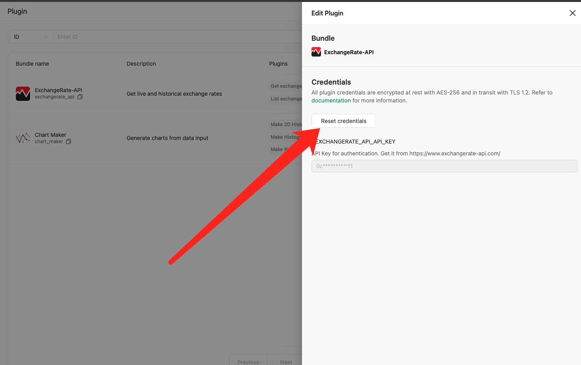Screen dimensions: 581x365
Task: Click ExchangeRate-API logo in table row
Action: click(x=23, y=94)
